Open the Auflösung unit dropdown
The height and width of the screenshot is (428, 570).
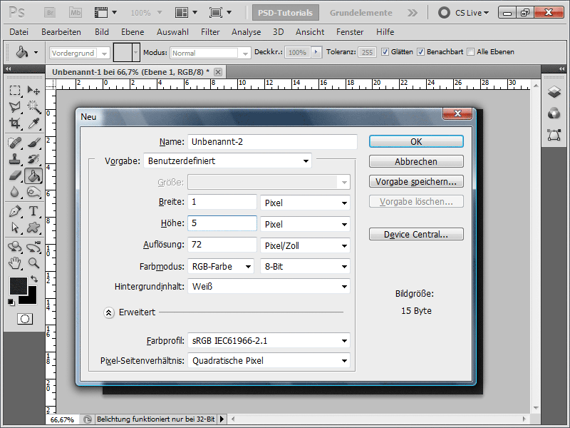point(305,245)
